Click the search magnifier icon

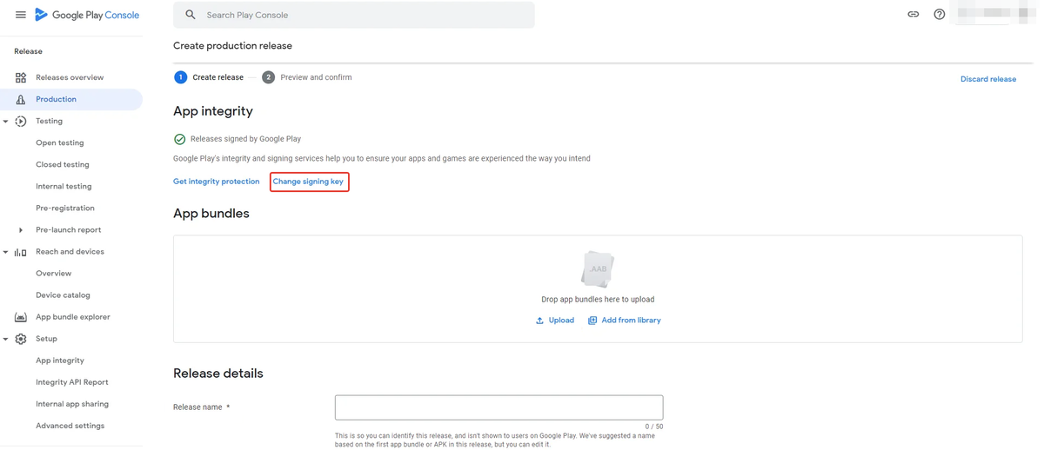point(191,15)
